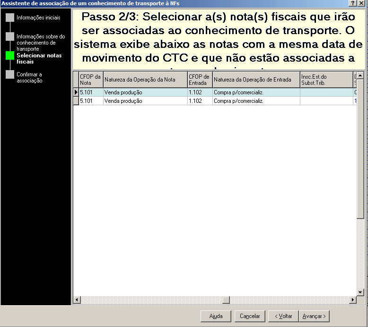Click the horizontal scrollbar right arrow
This screenshot has height=327, width=368.
pyautogui.click(x=352, y=300)
